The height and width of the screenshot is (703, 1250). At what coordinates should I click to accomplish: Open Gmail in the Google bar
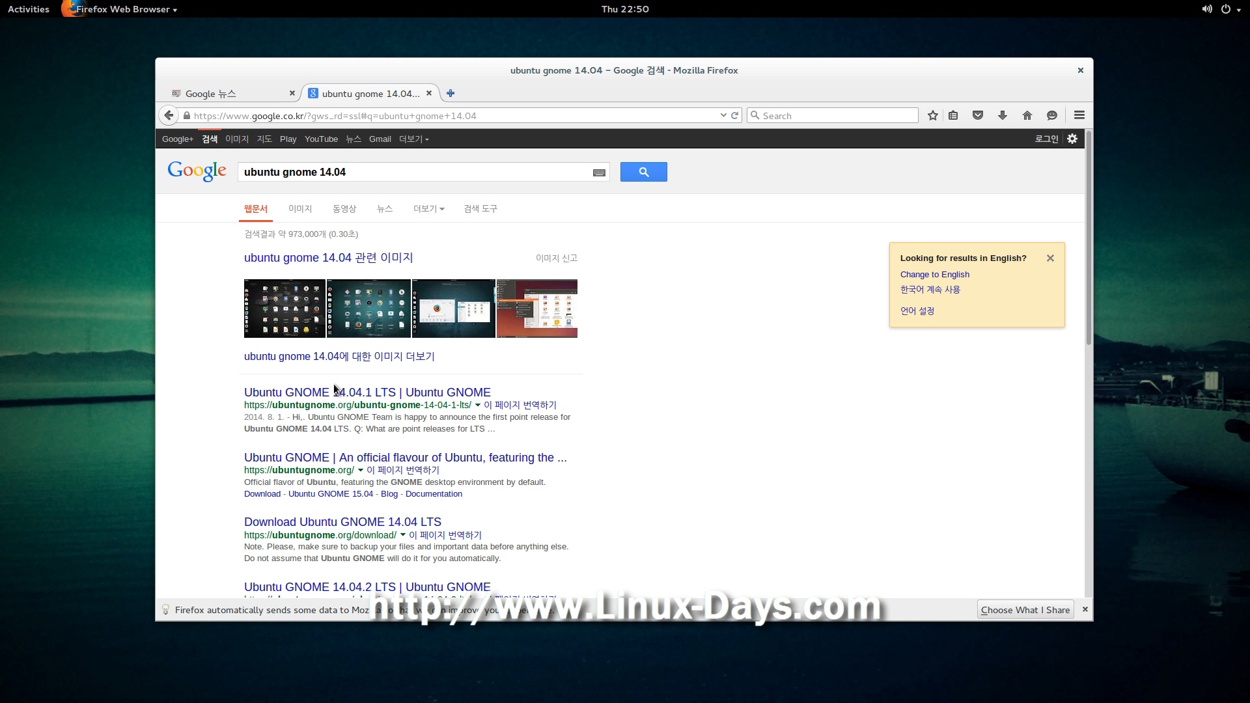pos(380,139)
